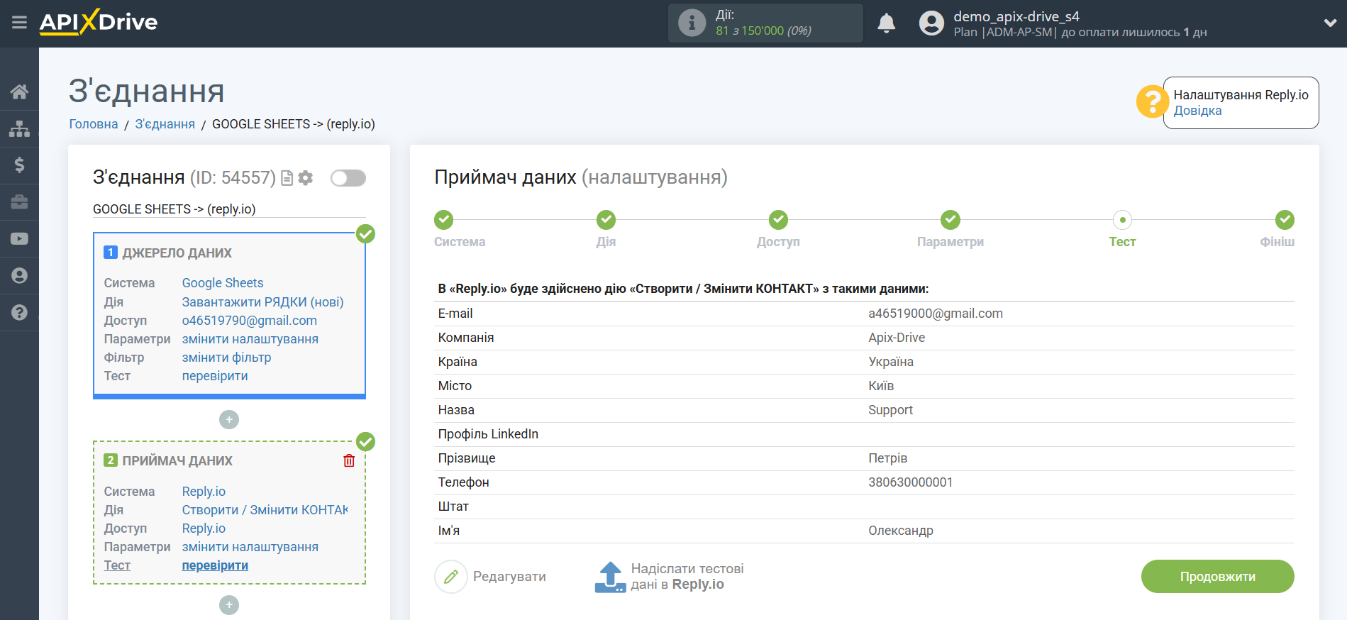The image size is (1347, 620).
Task: Open the connection notes document icon
Action: coord(287,178)
